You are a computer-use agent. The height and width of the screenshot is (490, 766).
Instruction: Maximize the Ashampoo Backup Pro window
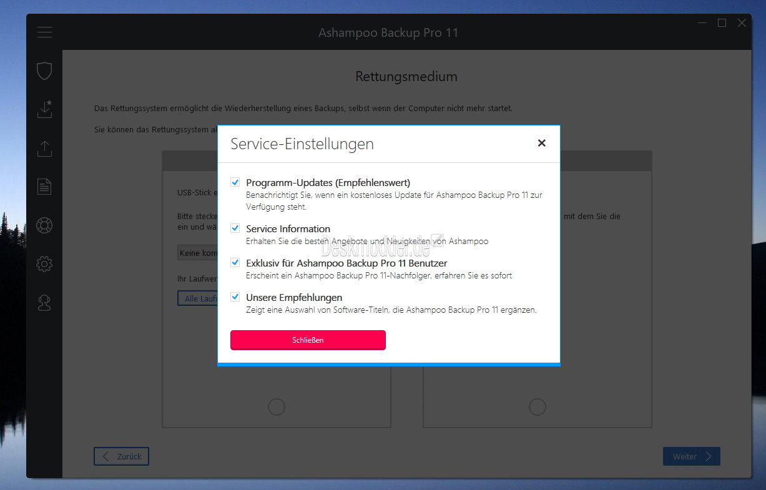(x=722, y=23)
